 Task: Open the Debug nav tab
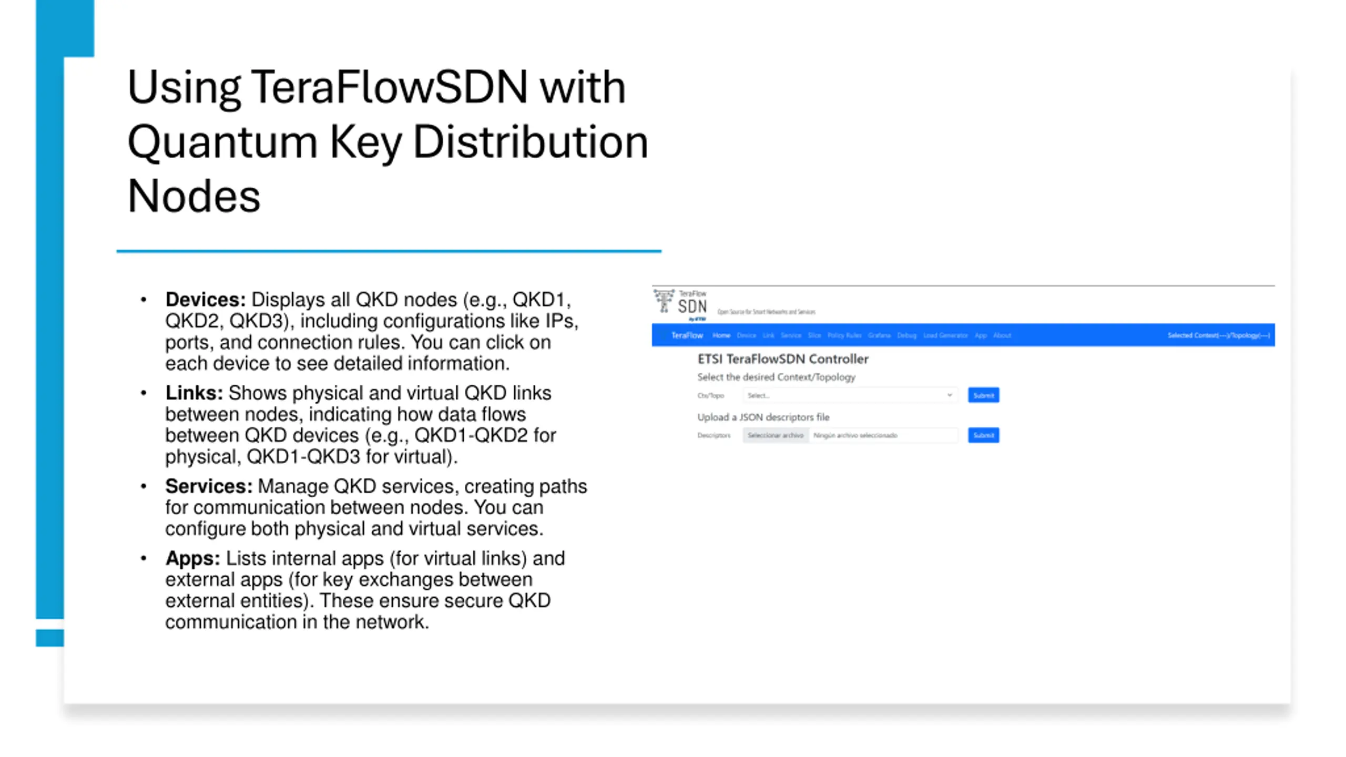coord(906,335)
